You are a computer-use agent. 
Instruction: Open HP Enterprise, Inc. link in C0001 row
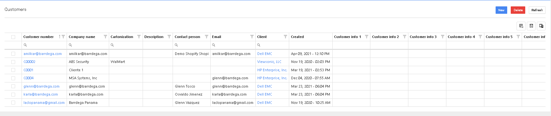272,70
